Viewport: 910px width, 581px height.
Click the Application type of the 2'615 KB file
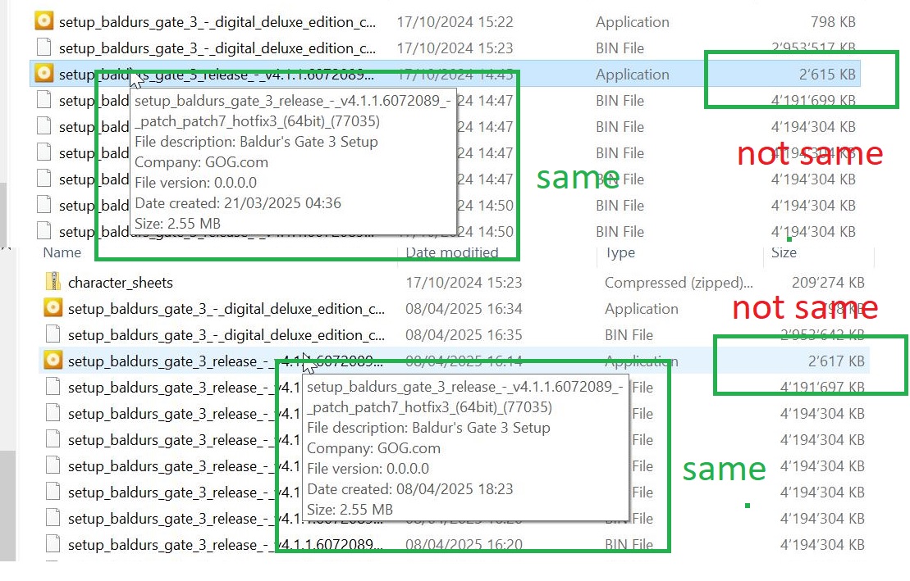[633, 75]
